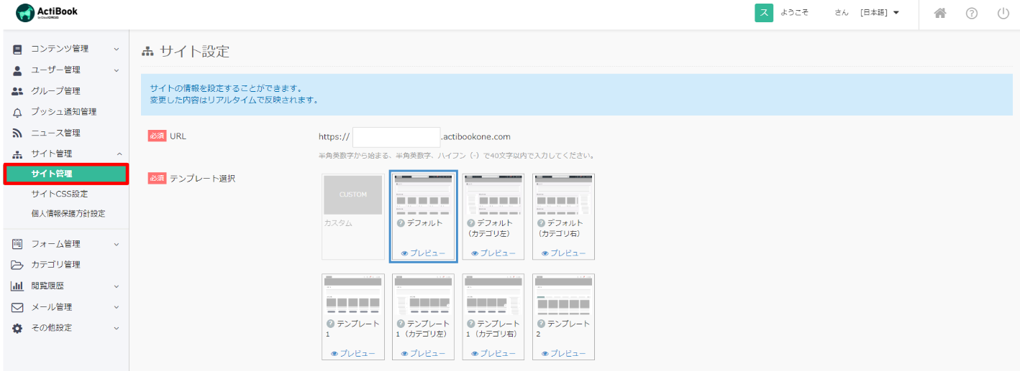This screenshot has height=371, width=1020.
Task: Click the power logout icon
Action: pos(1003,13)
